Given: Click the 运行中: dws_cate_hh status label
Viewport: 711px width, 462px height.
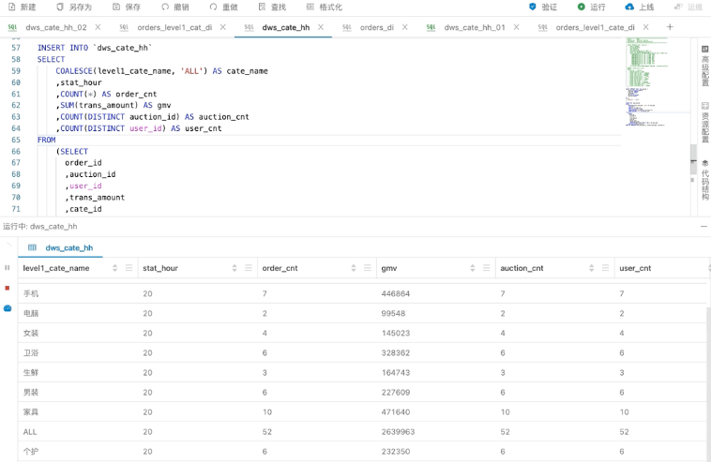Looking at the screenshot, I should 40,227.
